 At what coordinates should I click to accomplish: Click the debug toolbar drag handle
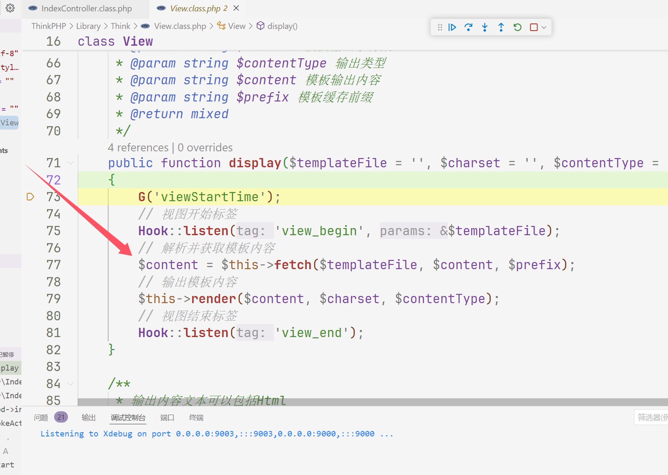(440, 27)
